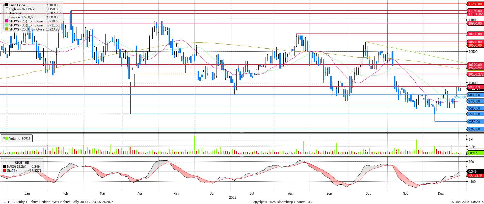
Task: Collapse the Last Price legend tree
Action: tap(4, 5)
